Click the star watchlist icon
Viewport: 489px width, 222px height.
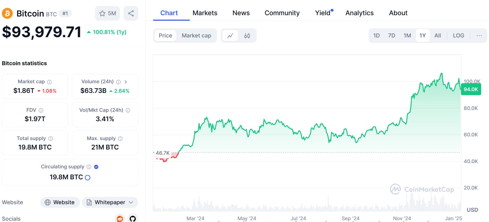tap(102, 13)
